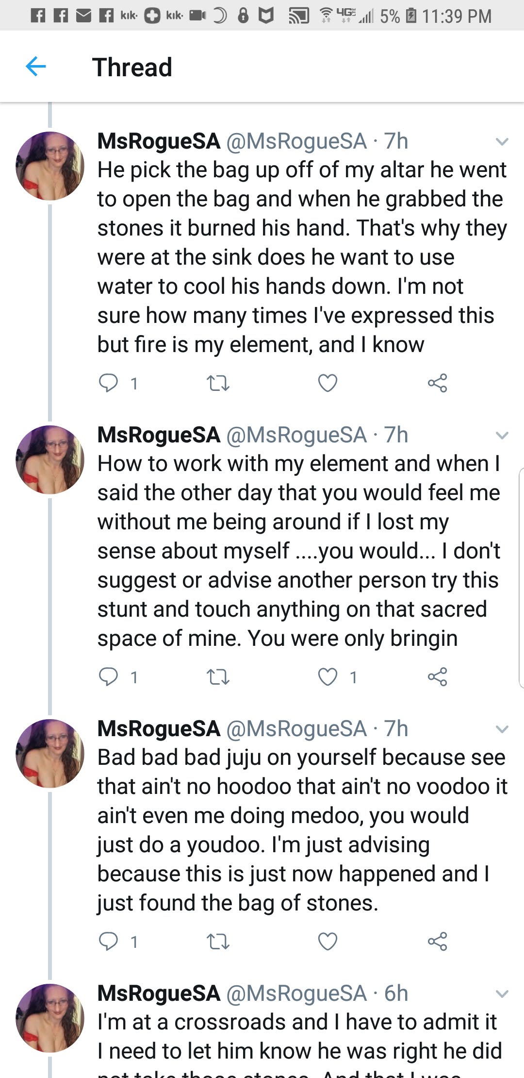Tap the back arrow beside Thread
Image resolution: width=524 pixels, height=1078 pixels.
tap(36, 67)
